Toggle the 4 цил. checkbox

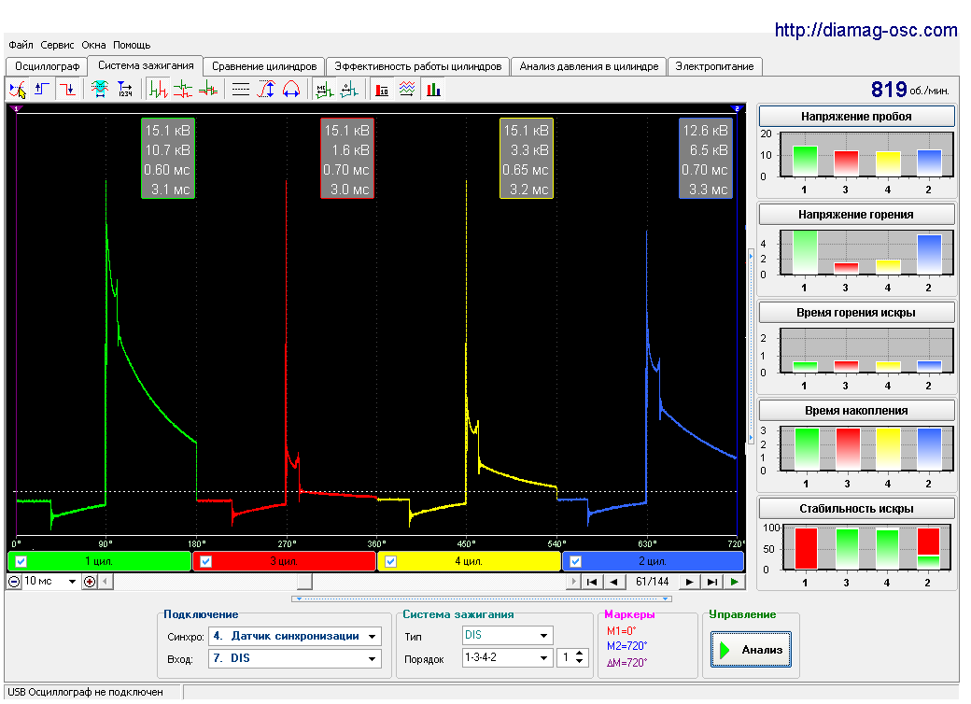391,561
